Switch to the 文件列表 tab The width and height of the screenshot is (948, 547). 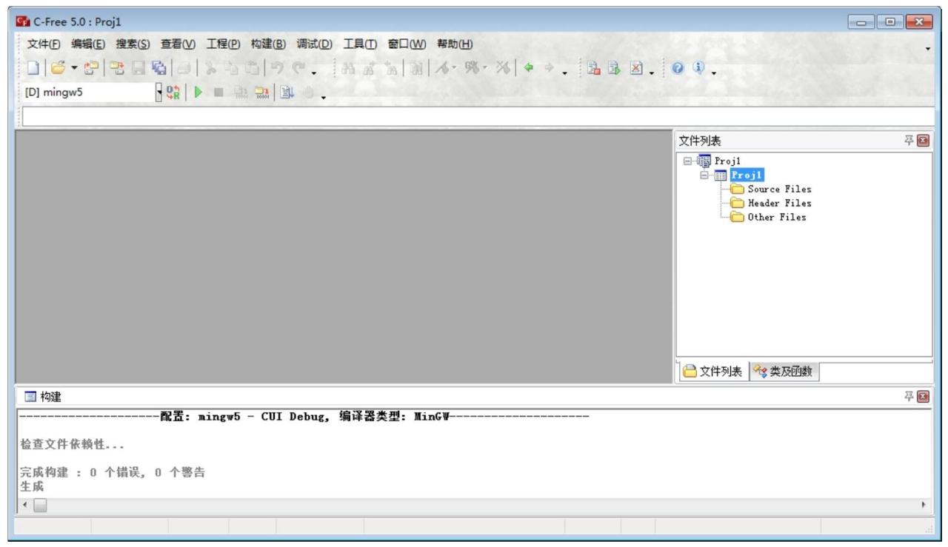click(x=712, y=372)
